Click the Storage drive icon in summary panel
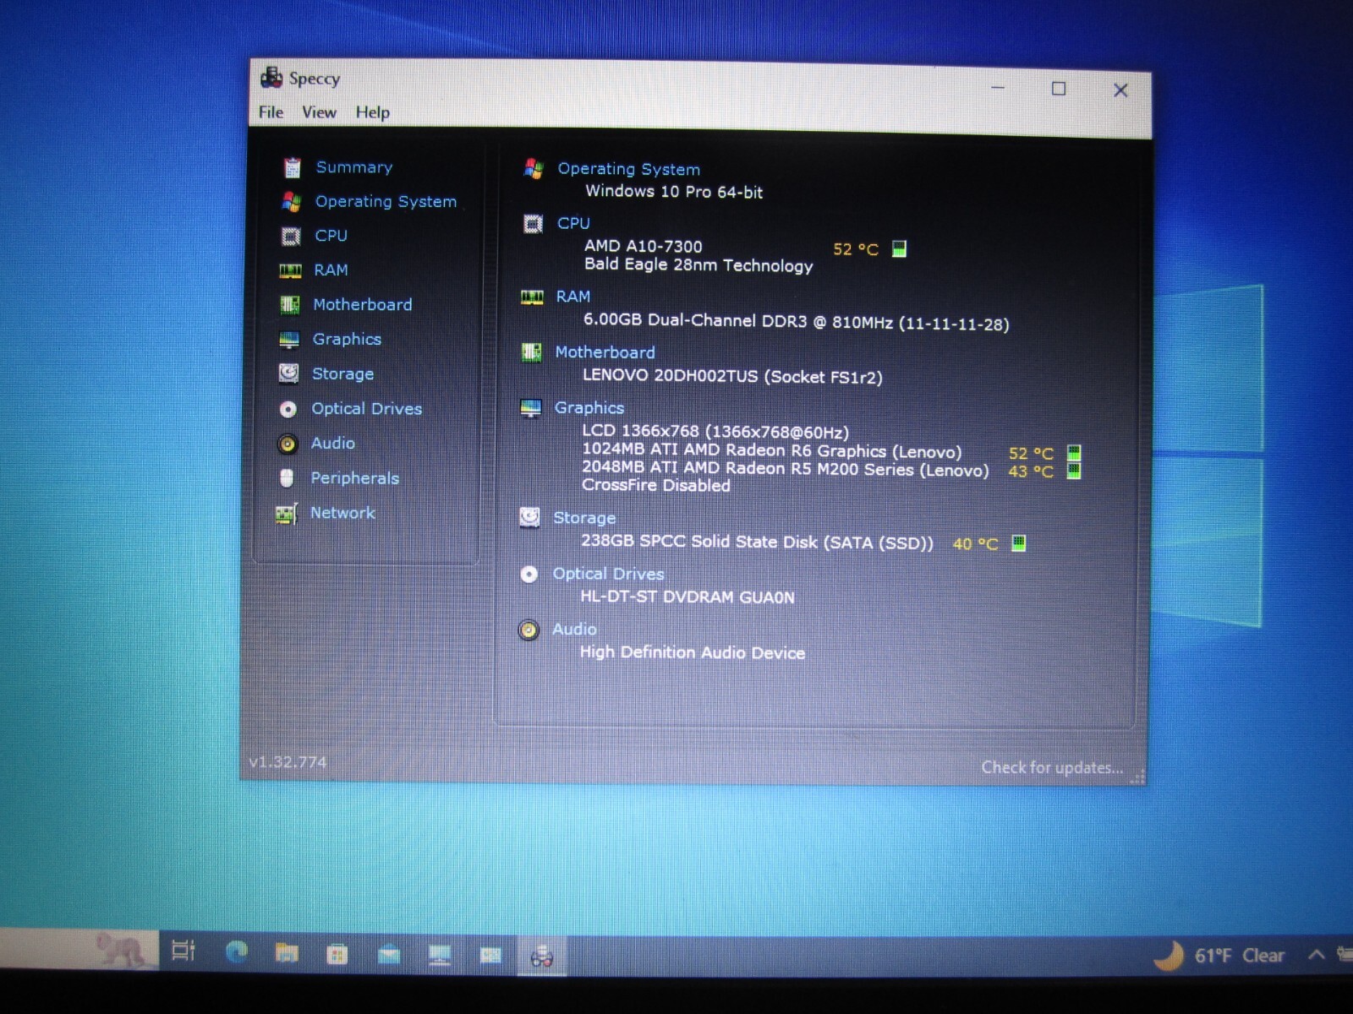The image size is (1353, 1014). 529,518
